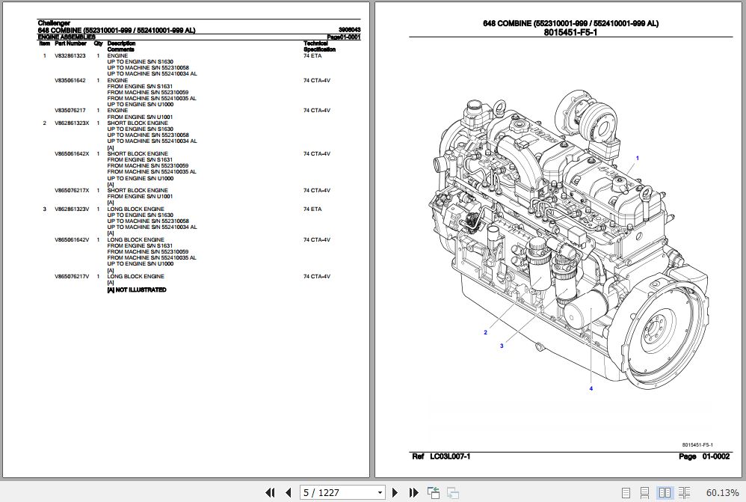Viewport: 746px width, 502px height.
Task: Toggle off the facing pages layout
Action: coord(664,492)
